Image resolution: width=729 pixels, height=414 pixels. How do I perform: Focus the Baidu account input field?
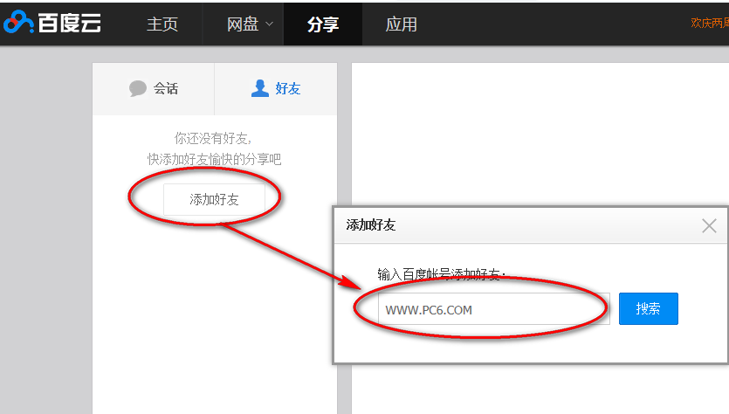point(494,309)
